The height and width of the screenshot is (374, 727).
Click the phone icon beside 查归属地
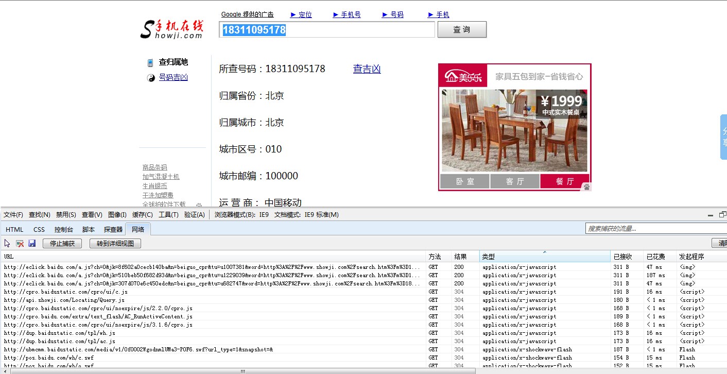(x=150, y=63)
